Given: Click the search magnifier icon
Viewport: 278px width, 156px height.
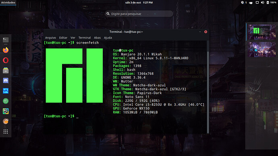Looking at the screenshot, I should tap(108, 14).
